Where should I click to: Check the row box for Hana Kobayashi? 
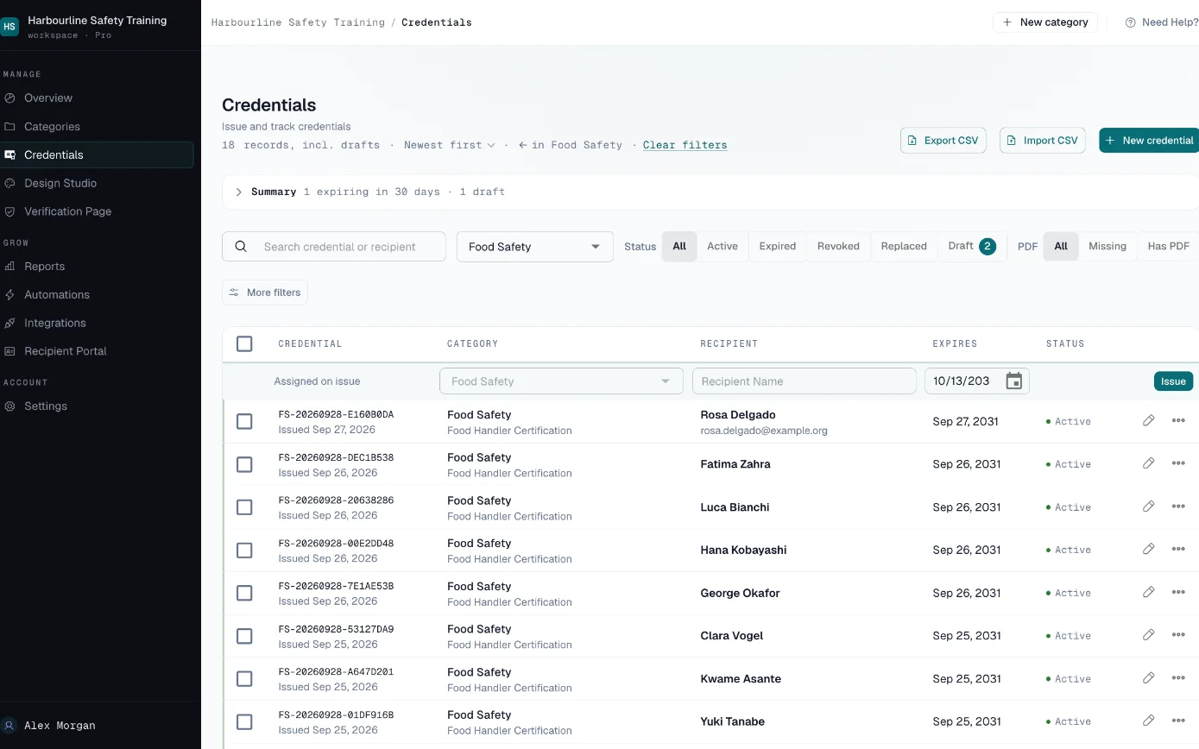pos(244,550)
